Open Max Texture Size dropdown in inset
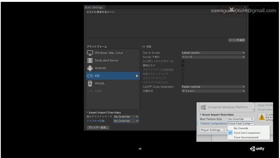This screenshot has width=280, height=158. pos(241,119)
